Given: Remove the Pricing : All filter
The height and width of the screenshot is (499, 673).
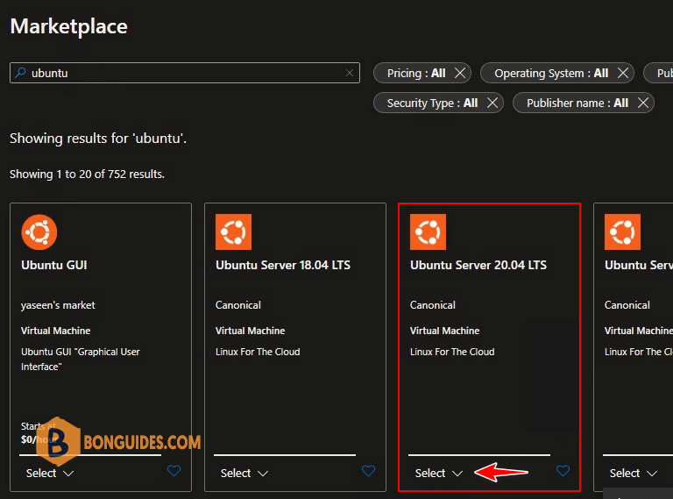Looking at the screenshot, I should click(460, 73).
